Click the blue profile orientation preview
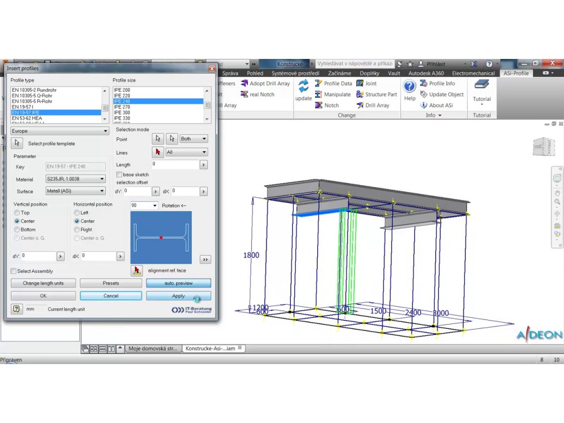Viewport: 564px width, 423px height. click(x=161, y=237)
